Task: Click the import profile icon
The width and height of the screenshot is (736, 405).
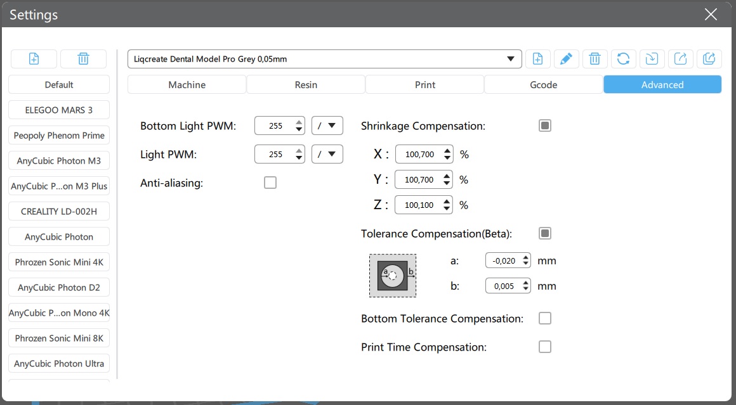Action: (652, 59)
